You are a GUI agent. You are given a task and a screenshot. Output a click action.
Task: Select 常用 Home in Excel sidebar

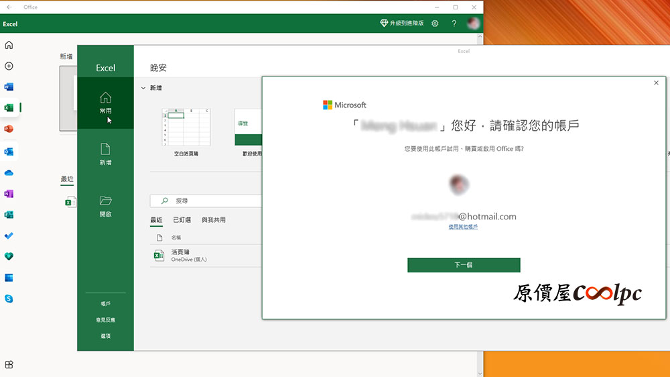(106, 103)
